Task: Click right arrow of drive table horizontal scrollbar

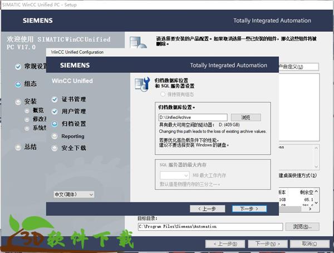Action: tap(310, 209)
